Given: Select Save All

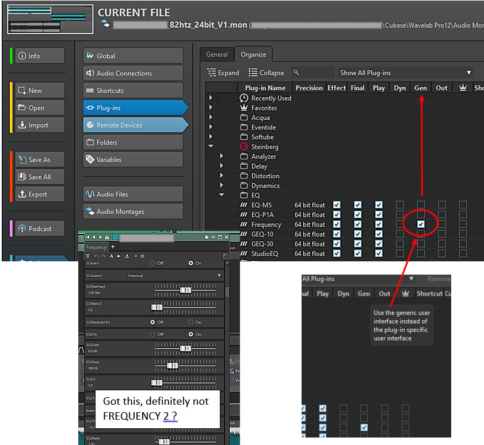Looking at the screenshot, I should [x=40, y=177].
